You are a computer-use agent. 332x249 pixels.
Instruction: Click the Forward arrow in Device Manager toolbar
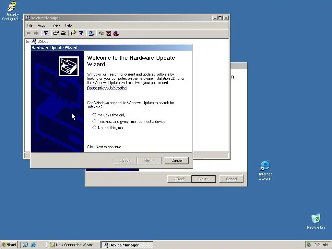pyautogui.click(x=36, y=33)
